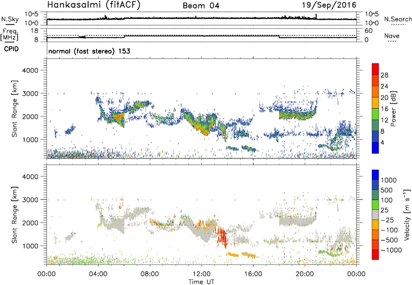Click the '04:00' time axis label
The width and height of the screenshot is (412, 285).
[x=98, y=274]
